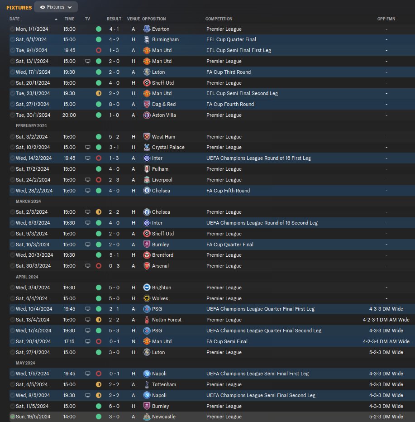Sort by the TIME column header
This screenshot has width=415, height=422.
[69, 19]
